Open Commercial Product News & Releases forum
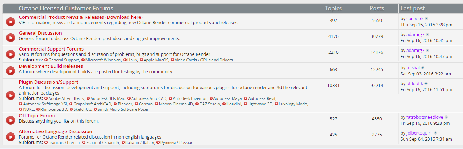463x149 pixels. pos(81,17)
